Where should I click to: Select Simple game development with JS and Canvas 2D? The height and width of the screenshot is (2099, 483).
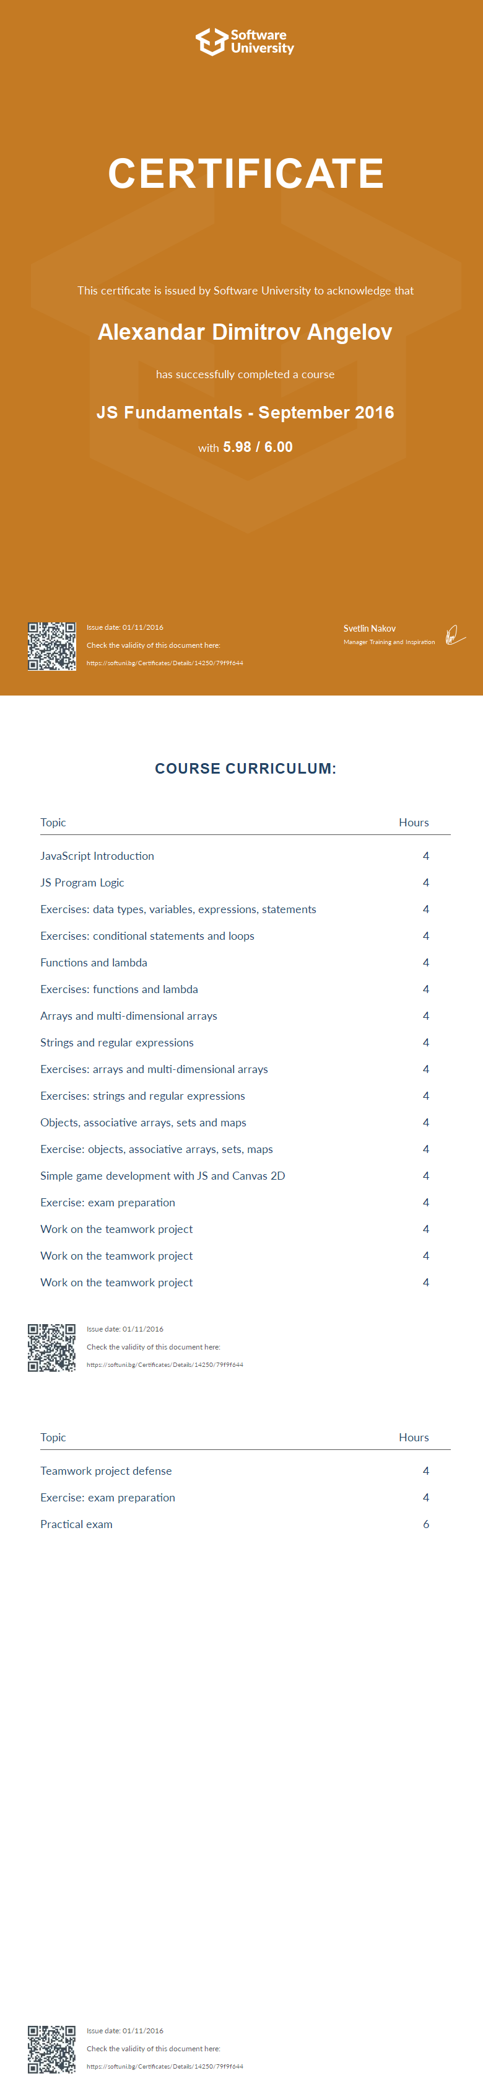[x=162, y=1176]
